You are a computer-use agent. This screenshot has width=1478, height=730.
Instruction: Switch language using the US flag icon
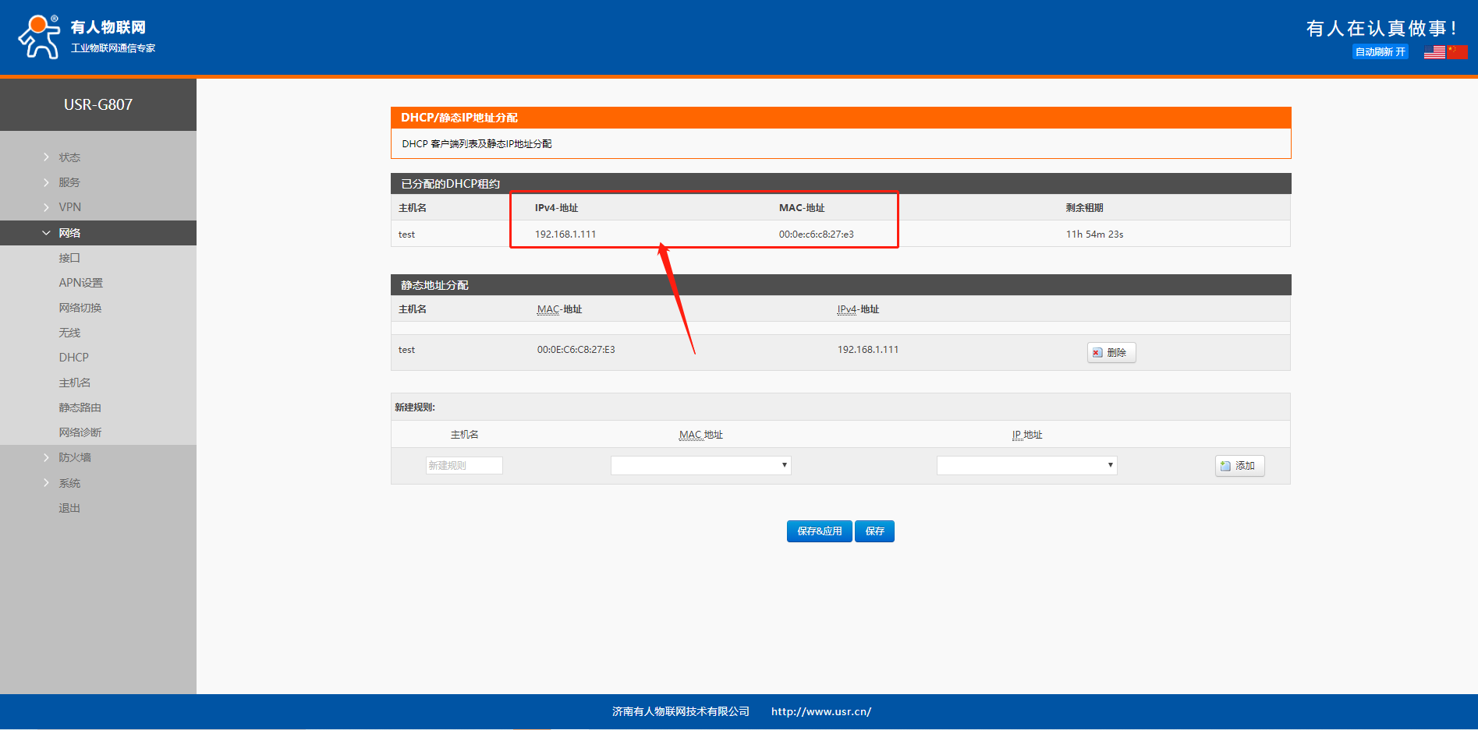pyautogui.click(x=1434, y=51)
